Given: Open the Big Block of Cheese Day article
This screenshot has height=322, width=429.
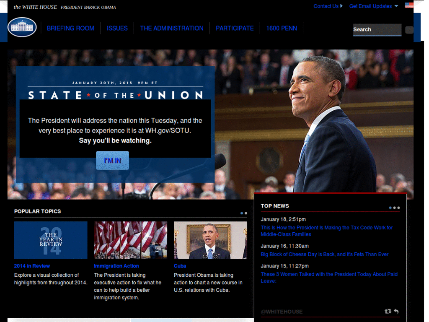Looking at the screenshot, I should pos(325,254).
